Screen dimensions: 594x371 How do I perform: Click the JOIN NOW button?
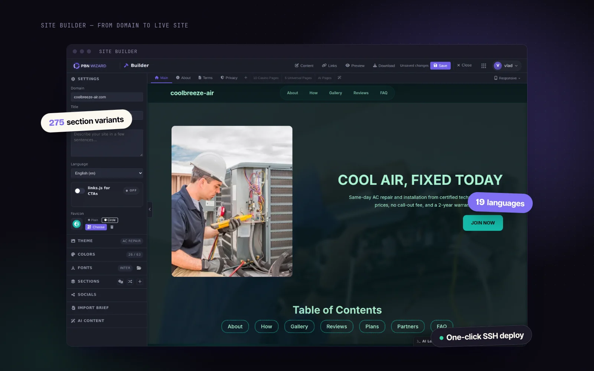pyautogui.click(x=483, y=223)
